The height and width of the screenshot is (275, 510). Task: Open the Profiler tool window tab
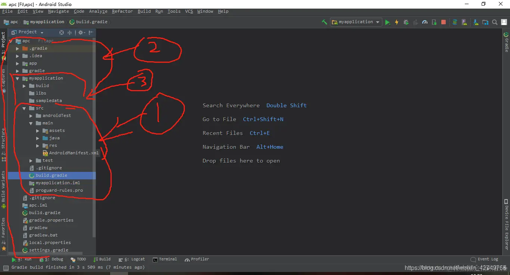[197, 259]
